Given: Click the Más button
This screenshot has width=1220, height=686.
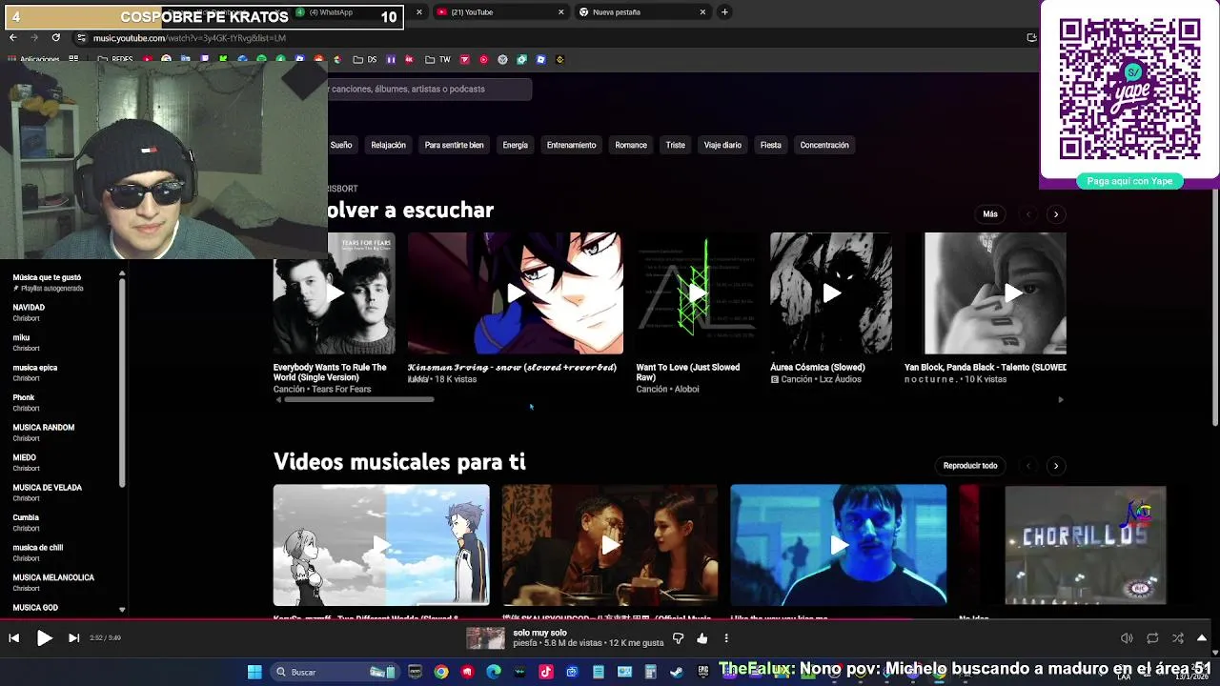Looking at the screenshot, I should (990, 214).
